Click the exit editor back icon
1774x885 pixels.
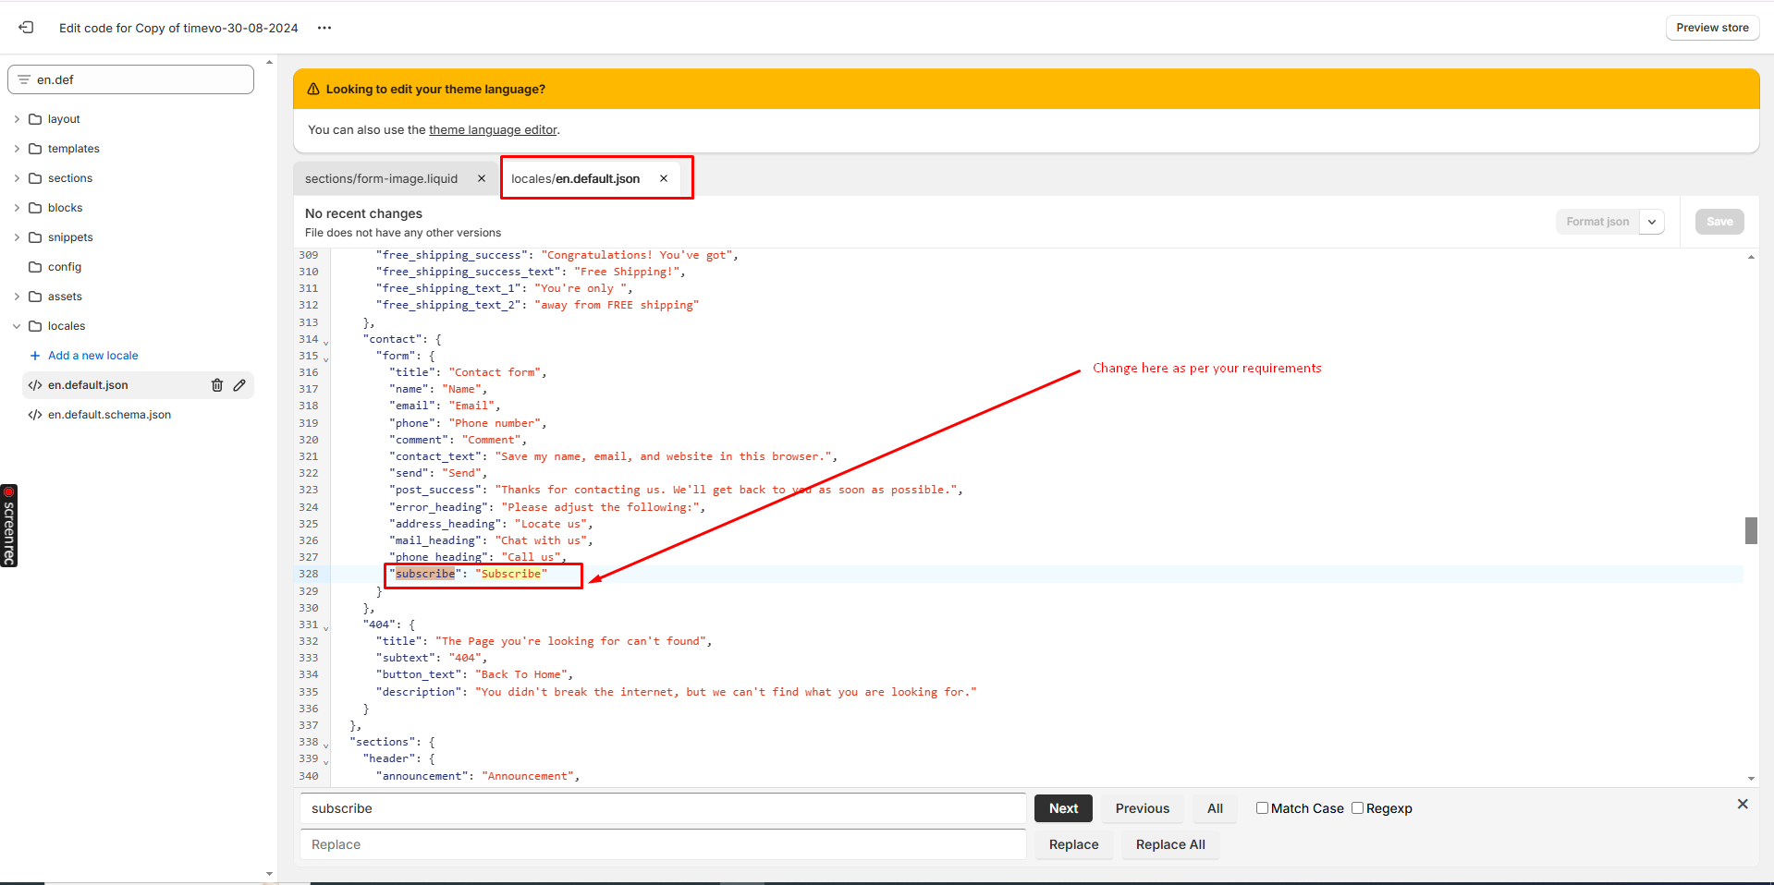[x=26, y=28]
